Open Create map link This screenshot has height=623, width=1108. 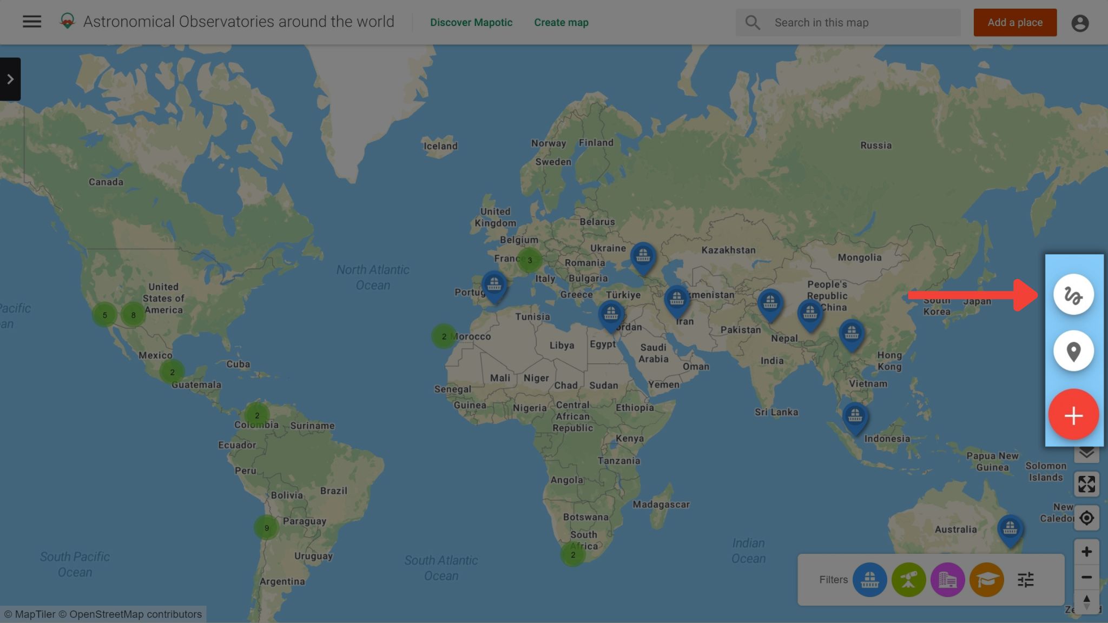(x=561, y=23)
